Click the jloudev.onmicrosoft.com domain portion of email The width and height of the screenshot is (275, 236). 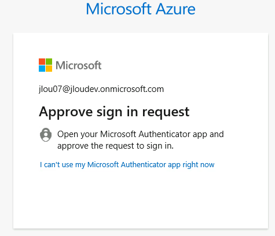pyautogui.click(x=117, y=89)
